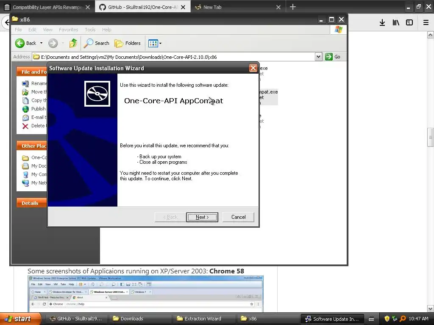Open the Edit menu in Explorer
The image size is (434, 325).
32,30
